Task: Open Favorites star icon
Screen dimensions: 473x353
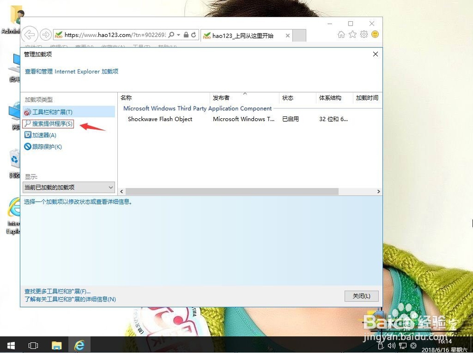Action: pos(353,35)
